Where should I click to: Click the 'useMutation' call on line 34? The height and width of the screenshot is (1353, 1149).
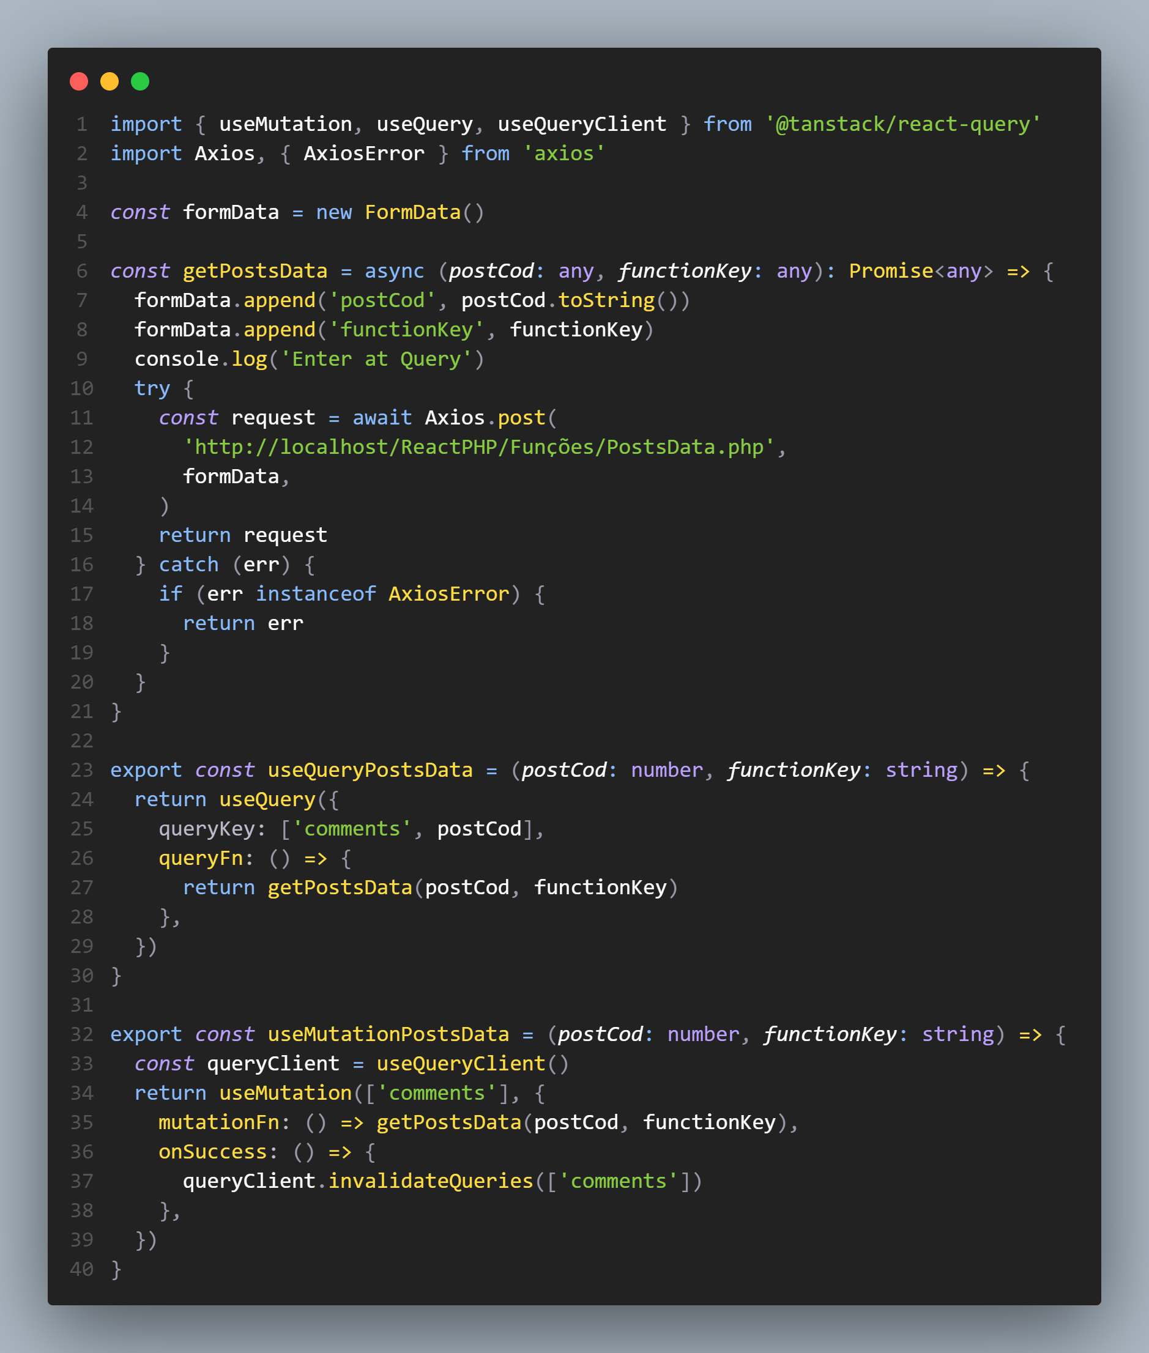point(286,1092)
